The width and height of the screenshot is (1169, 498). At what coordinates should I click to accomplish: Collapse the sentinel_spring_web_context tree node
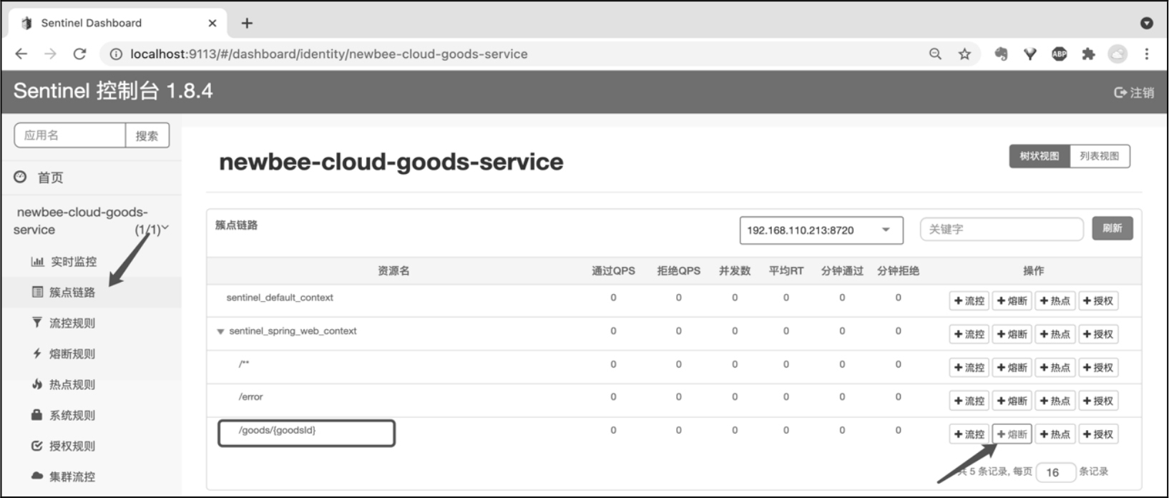[220, 331]
